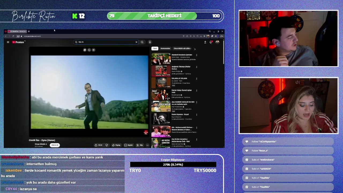Open more actions under the video
Viewport: 343px width, 193px height.
coord(147,145)
